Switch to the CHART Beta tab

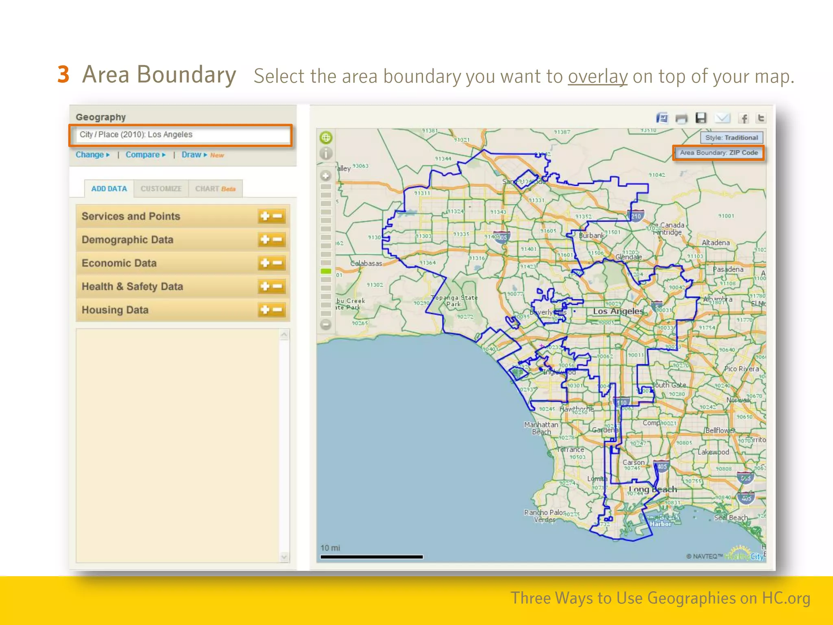click(x=215, y=189)
